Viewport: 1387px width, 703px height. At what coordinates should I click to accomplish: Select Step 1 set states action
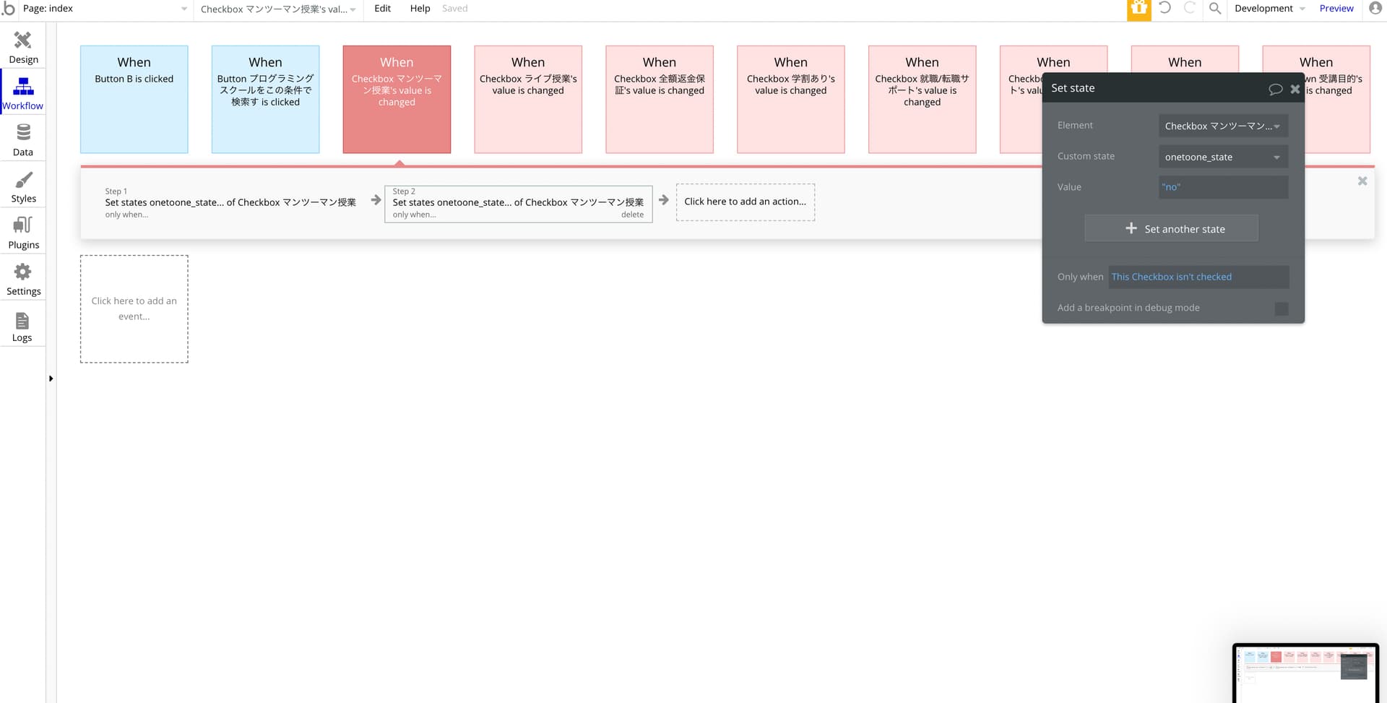click(230, 203)
